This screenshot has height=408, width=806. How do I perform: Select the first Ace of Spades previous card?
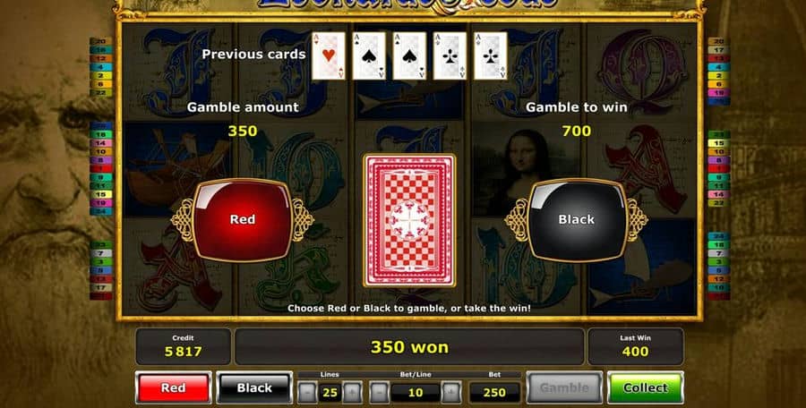pyautogui.click(x=369, y=55)
